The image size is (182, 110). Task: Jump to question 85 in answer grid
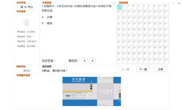click(x=140, y=55)
